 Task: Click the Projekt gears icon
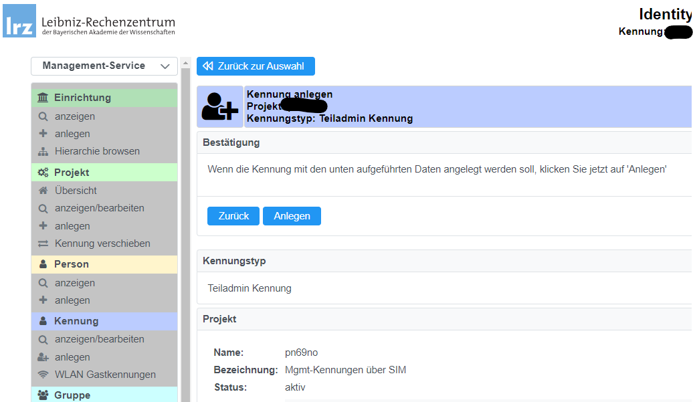(43, 173)
